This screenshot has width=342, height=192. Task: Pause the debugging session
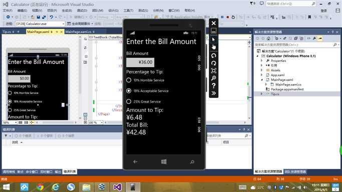click(x=222, y=17)
